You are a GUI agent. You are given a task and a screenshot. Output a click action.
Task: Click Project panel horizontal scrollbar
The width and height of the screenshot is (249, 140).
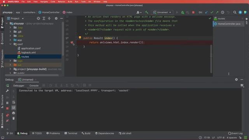32,75
